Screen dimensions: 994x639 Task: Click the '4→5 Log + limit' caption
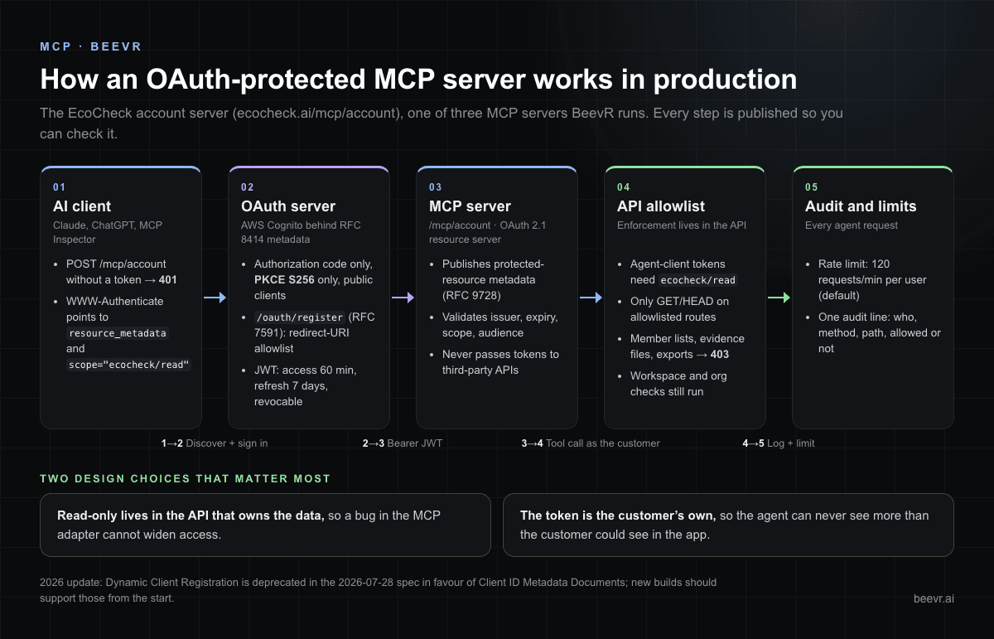(779, 443)
